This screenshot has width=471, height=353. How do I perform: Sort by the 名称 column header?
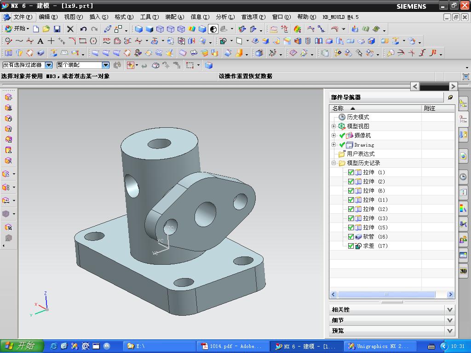pyautogui.click(x=375, y=108)
